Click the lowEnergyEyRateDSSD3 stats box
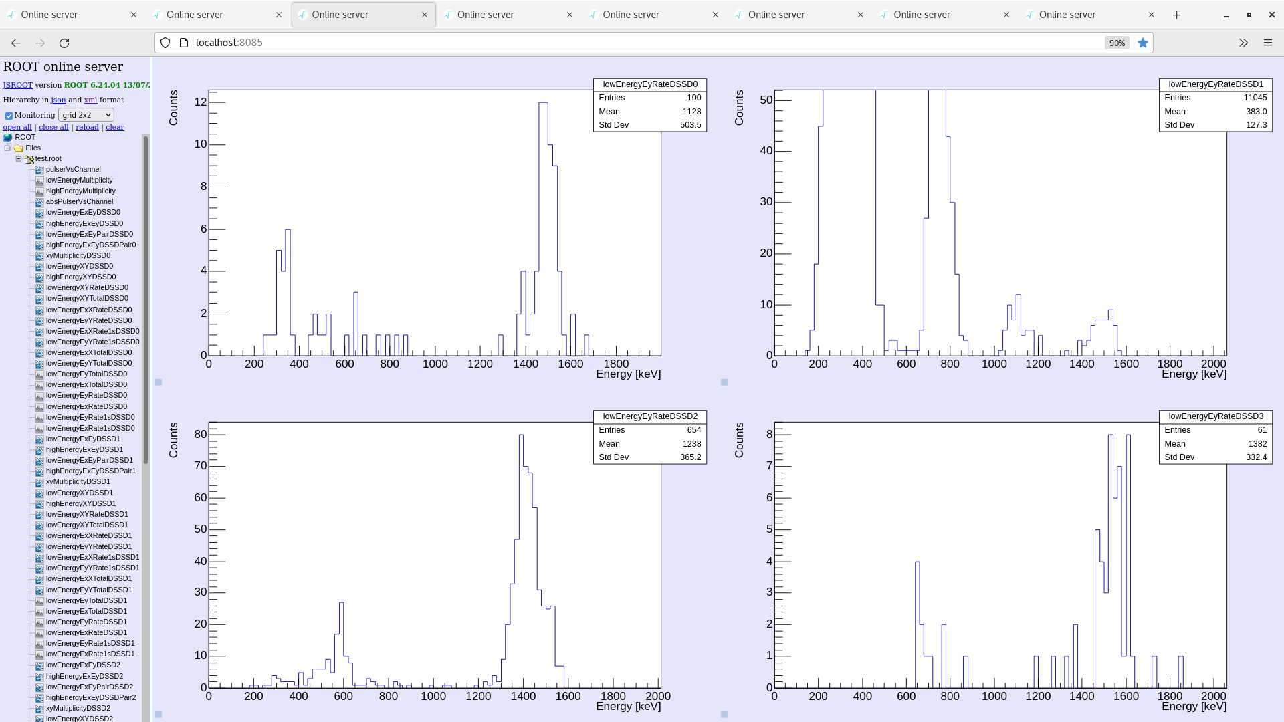 point(1216,437)
